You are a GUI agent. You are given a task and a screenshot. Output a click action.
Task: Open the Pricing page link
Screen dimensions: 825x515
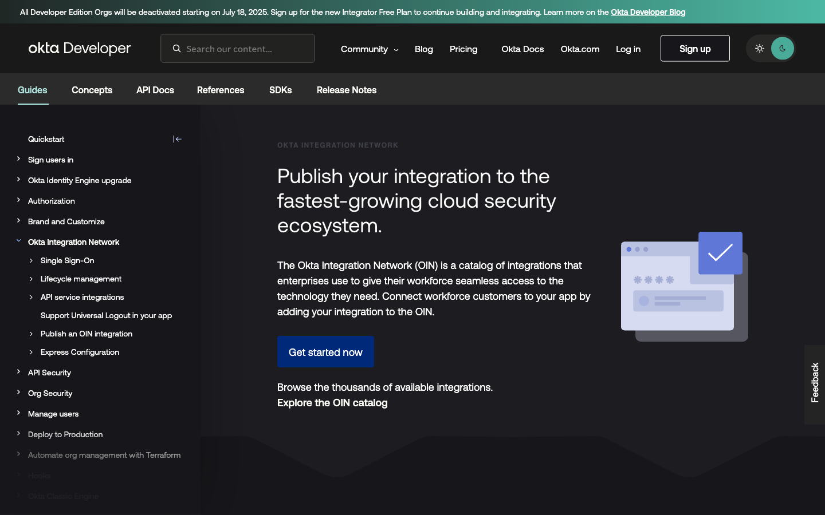point(463,49)
